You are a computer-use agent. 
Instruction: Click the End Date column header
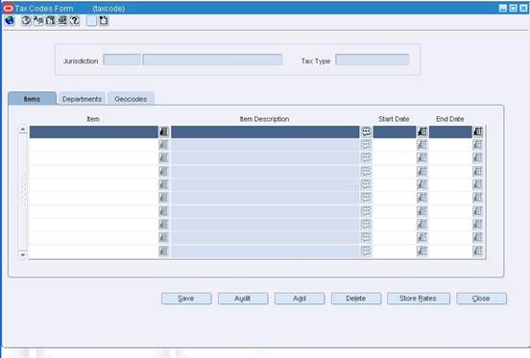pos(450,119)
